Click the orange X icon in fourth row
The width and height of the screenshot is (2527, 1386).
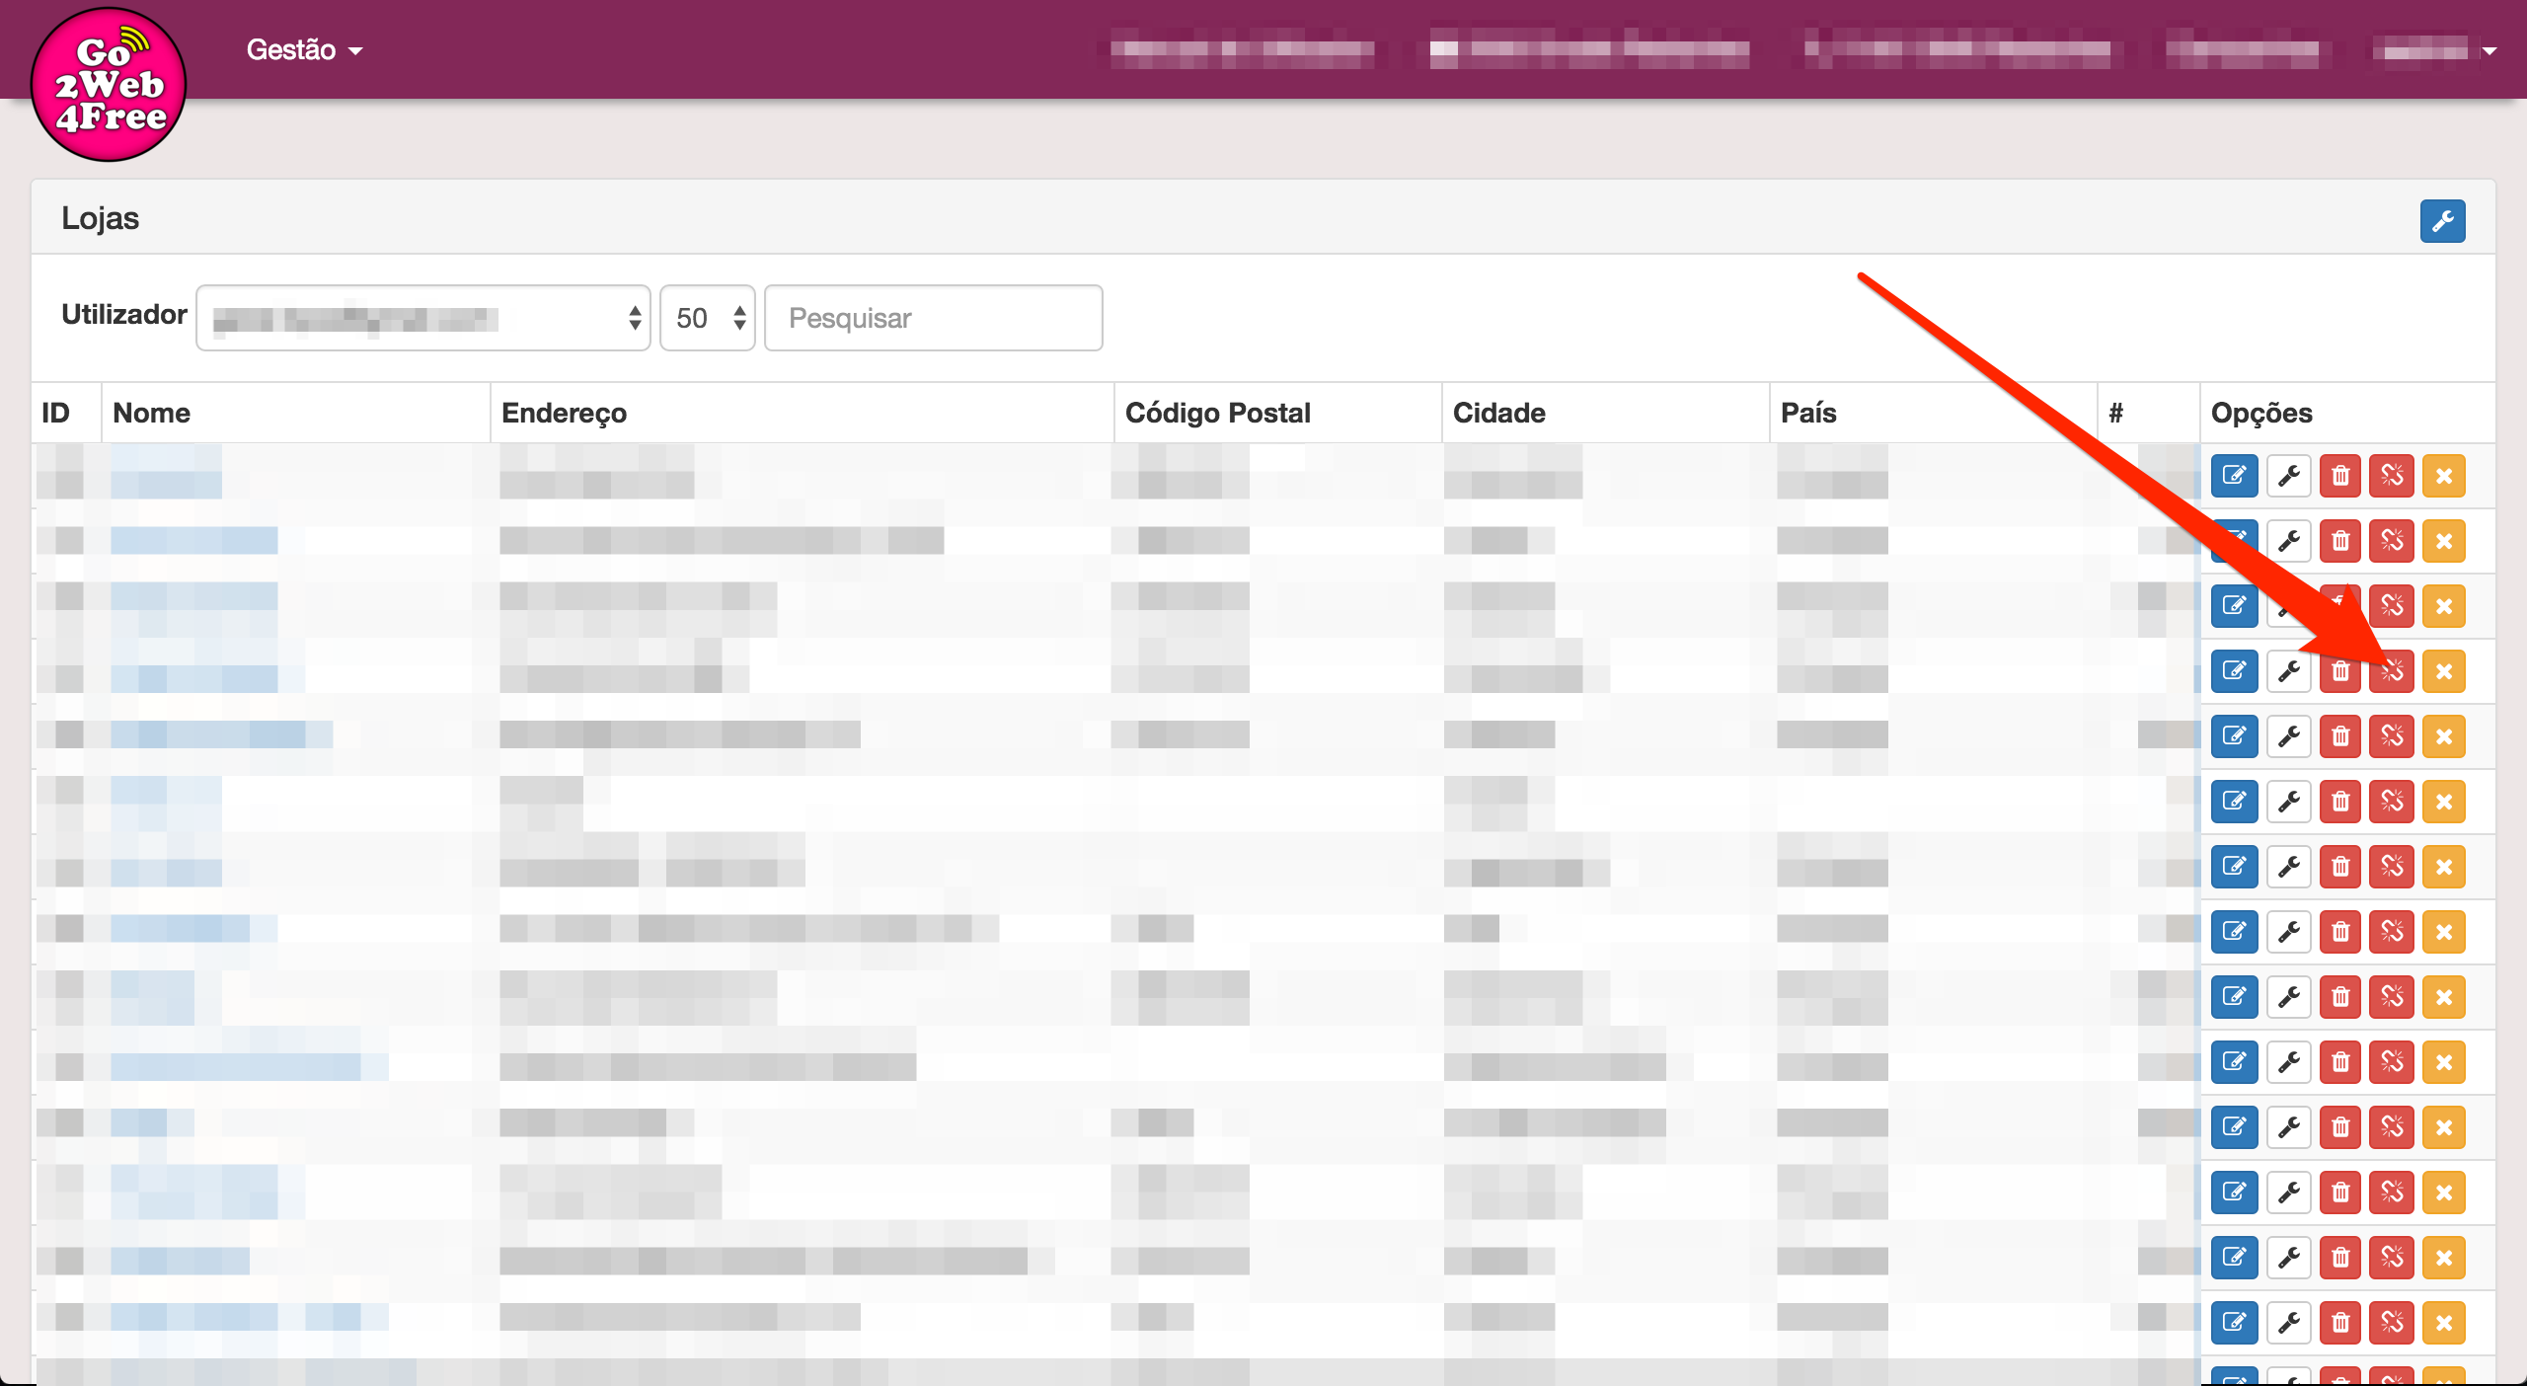click(x=2444, y=671)
